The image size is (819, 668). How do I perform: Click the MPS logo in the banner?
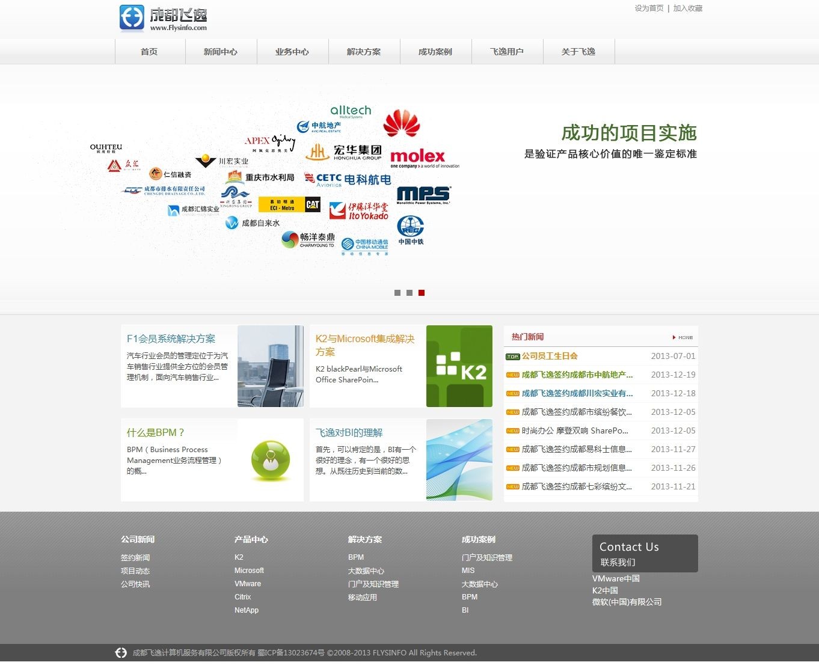pyautogui.click(x=423, y=195)
